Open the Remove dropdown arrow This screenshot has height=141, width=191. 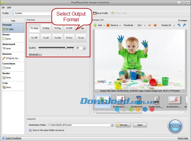120,25
